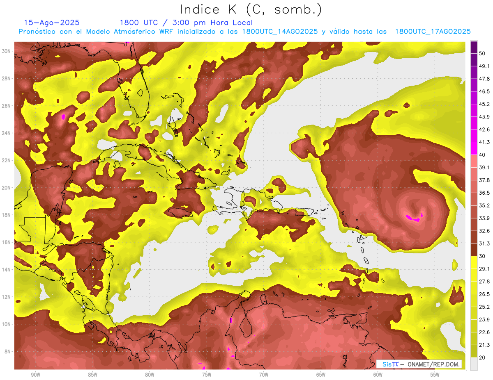Click the color scale value 26.5
This screenshot has height=380, width=493.
484,294
